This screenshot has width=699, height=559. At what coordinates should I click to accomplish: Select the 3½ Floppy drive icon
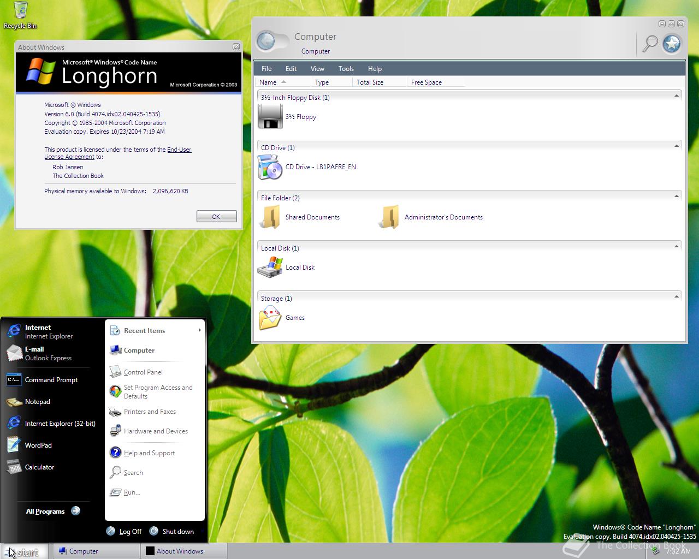[x=270, y=116]
